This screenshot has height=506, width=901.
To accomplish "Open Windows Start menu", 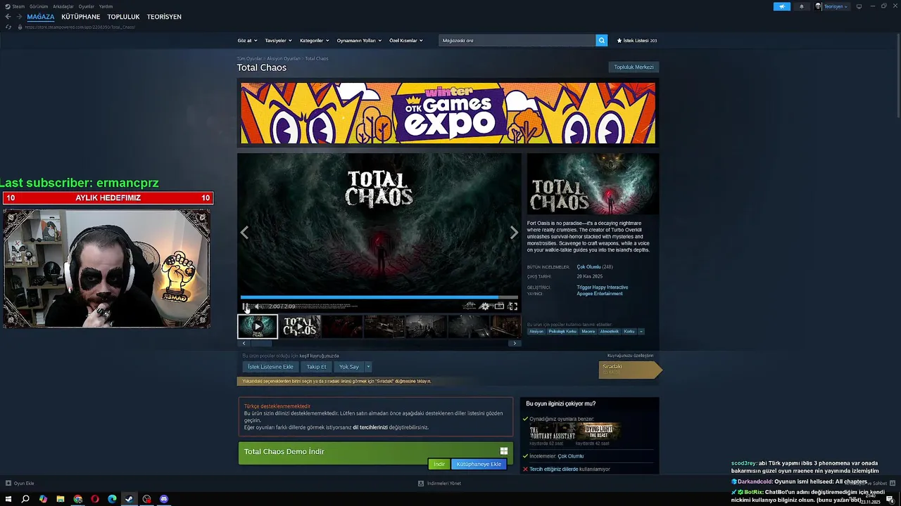I will pos(8,499).
